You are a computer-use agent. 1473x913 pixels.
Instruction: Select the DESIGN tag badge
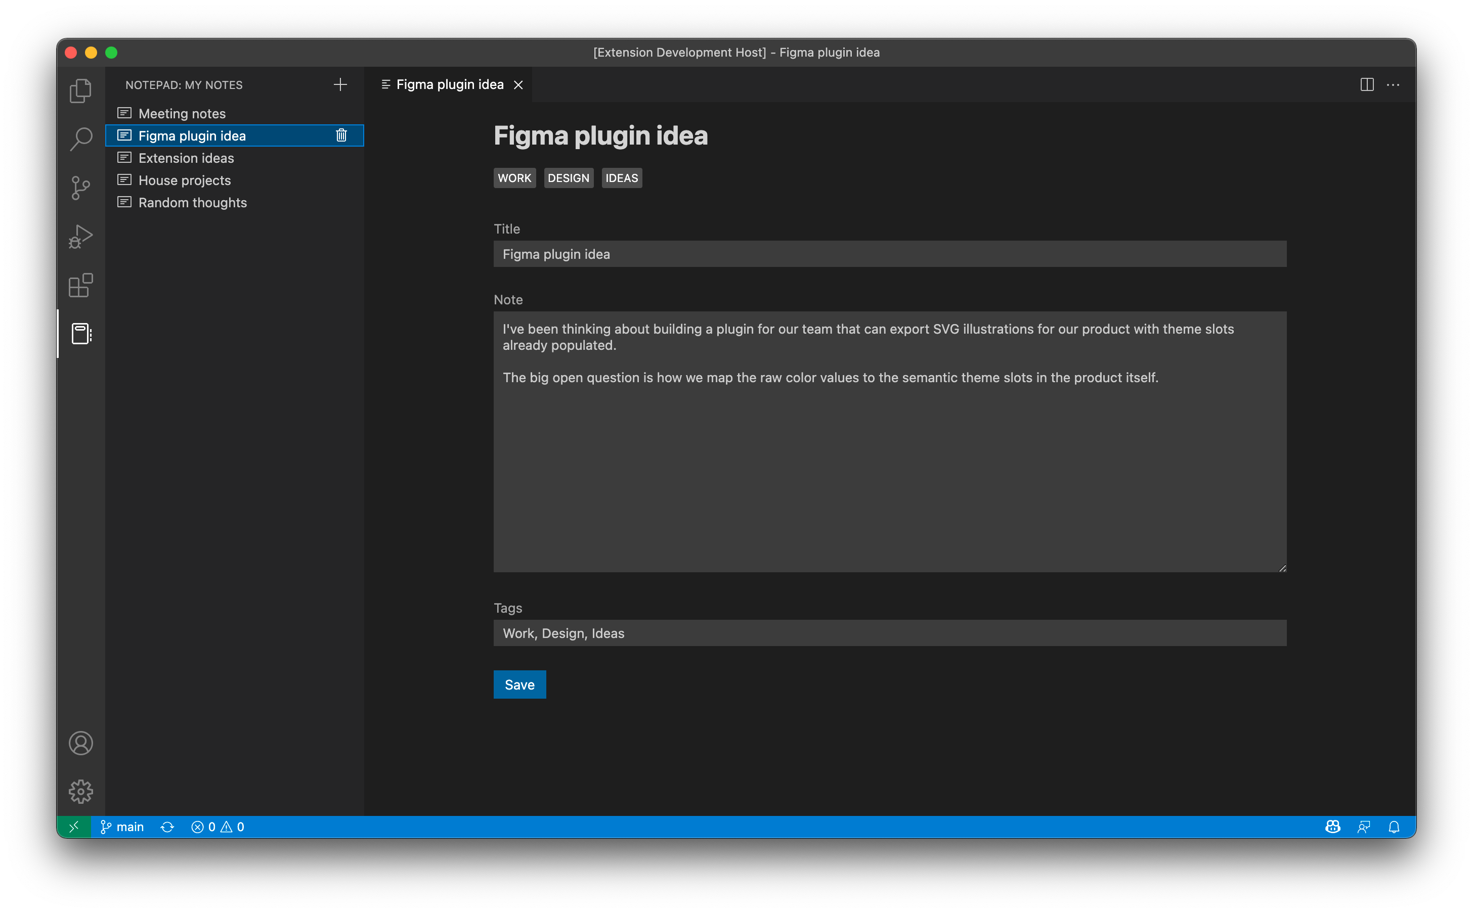pos(568,178)
